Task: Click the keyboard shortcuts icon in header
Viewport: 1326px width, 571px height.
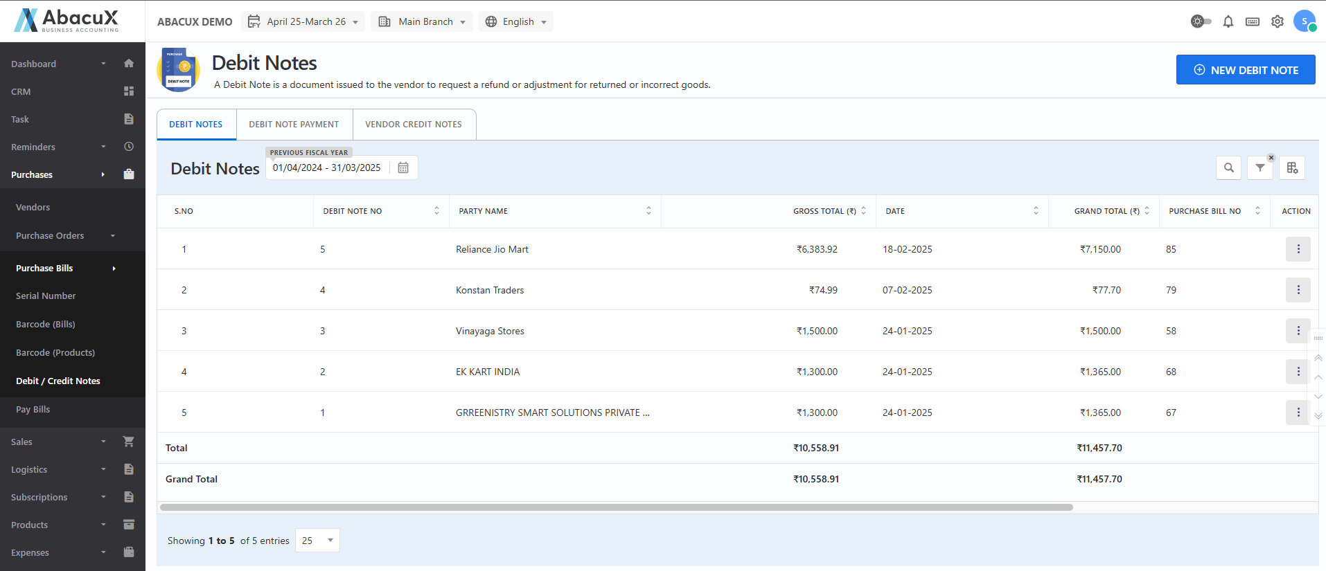Action: click(1252, 21)
